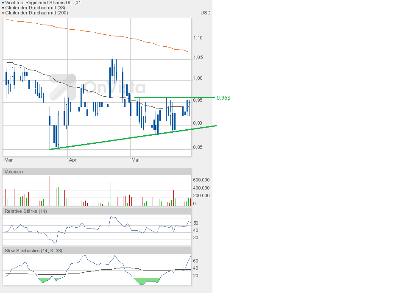The width and height of the screenshot is (407, 293).
Task: Click the OnVista watermark logo on the chart
Action: click(98, 87)
